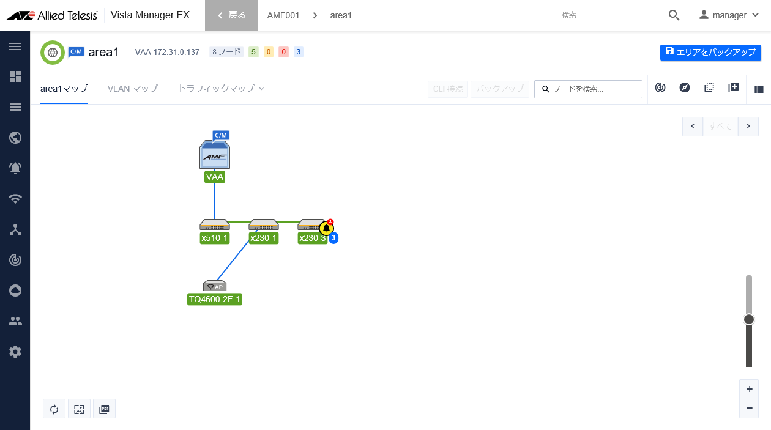Open the hamburger menu in the sidebar
Viewport: 771px width, 430px height.
[x=15, y=46]
